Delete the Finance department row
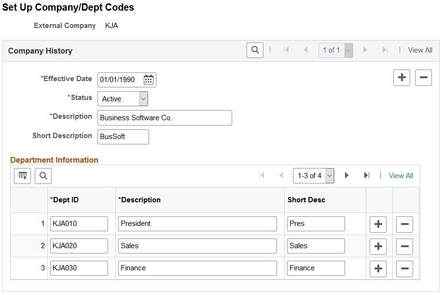This screenshot has width=443, height=295. point(405,268)
